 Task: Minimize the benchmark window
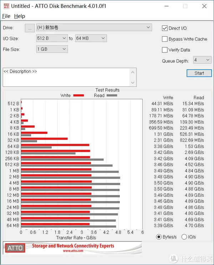(167, 6)
